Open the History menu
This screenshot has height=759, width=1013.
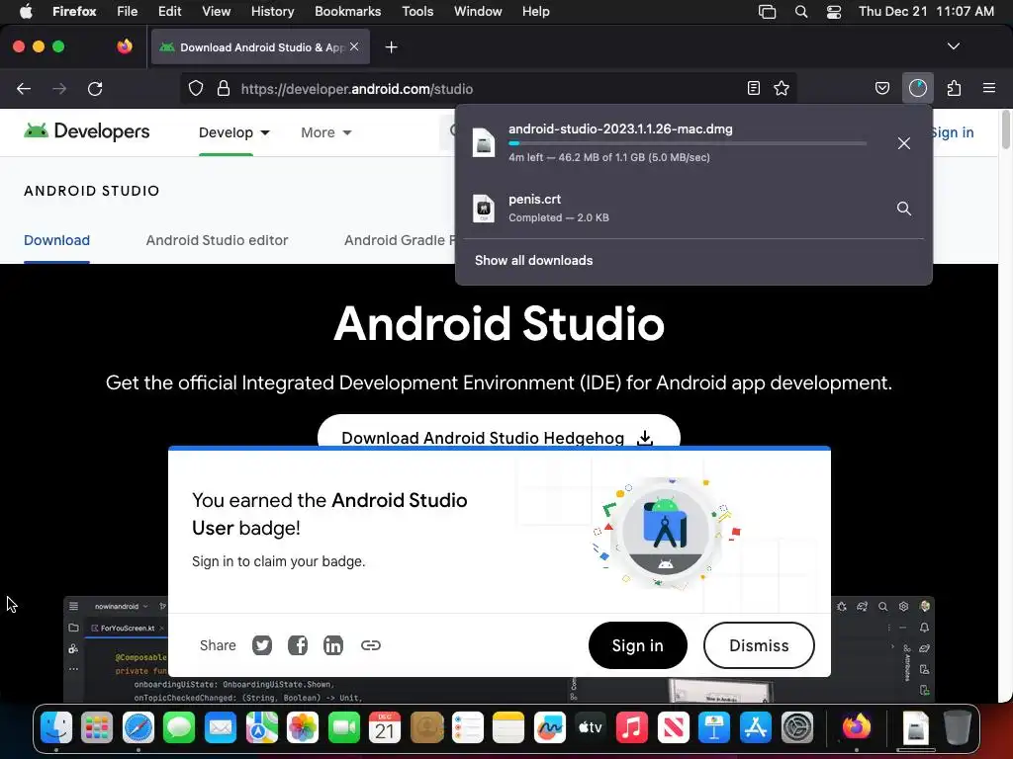272,12
